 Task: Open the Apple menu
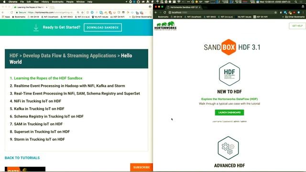point(4,2)
